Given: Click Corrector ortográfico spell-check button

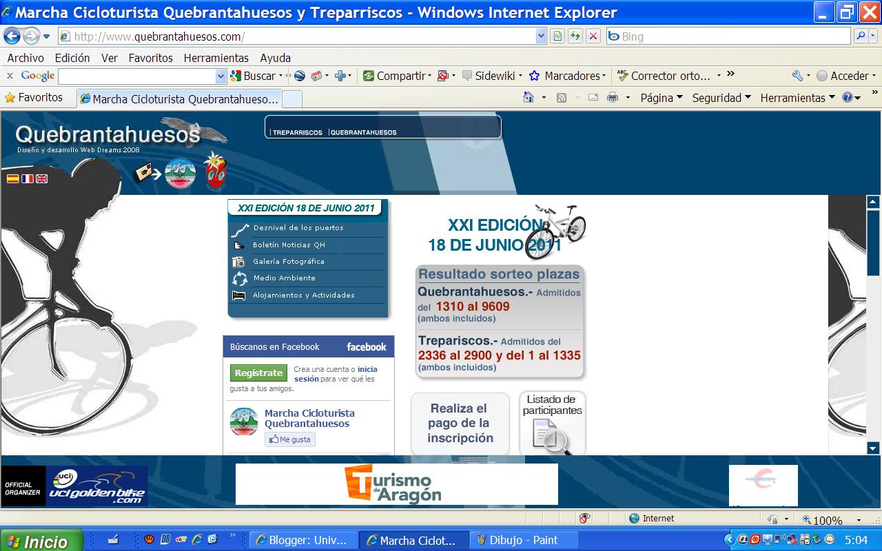Looking at the screenshot, I should coord(664,76).
